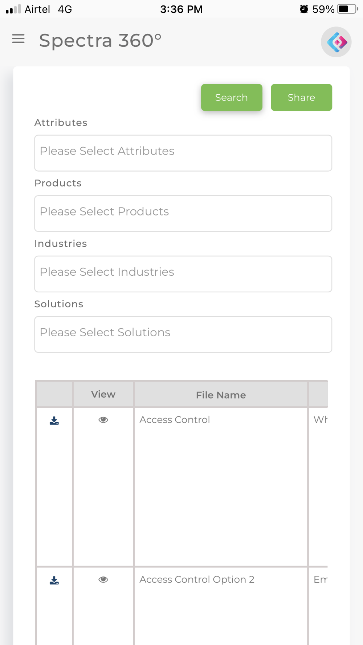
Task: Tap the alarm clock status icon
Action: [x=304, y=9]
